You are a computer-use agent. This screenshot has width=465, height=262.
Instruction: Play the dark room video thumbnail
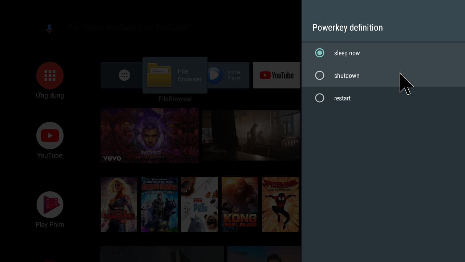[251, 135]
